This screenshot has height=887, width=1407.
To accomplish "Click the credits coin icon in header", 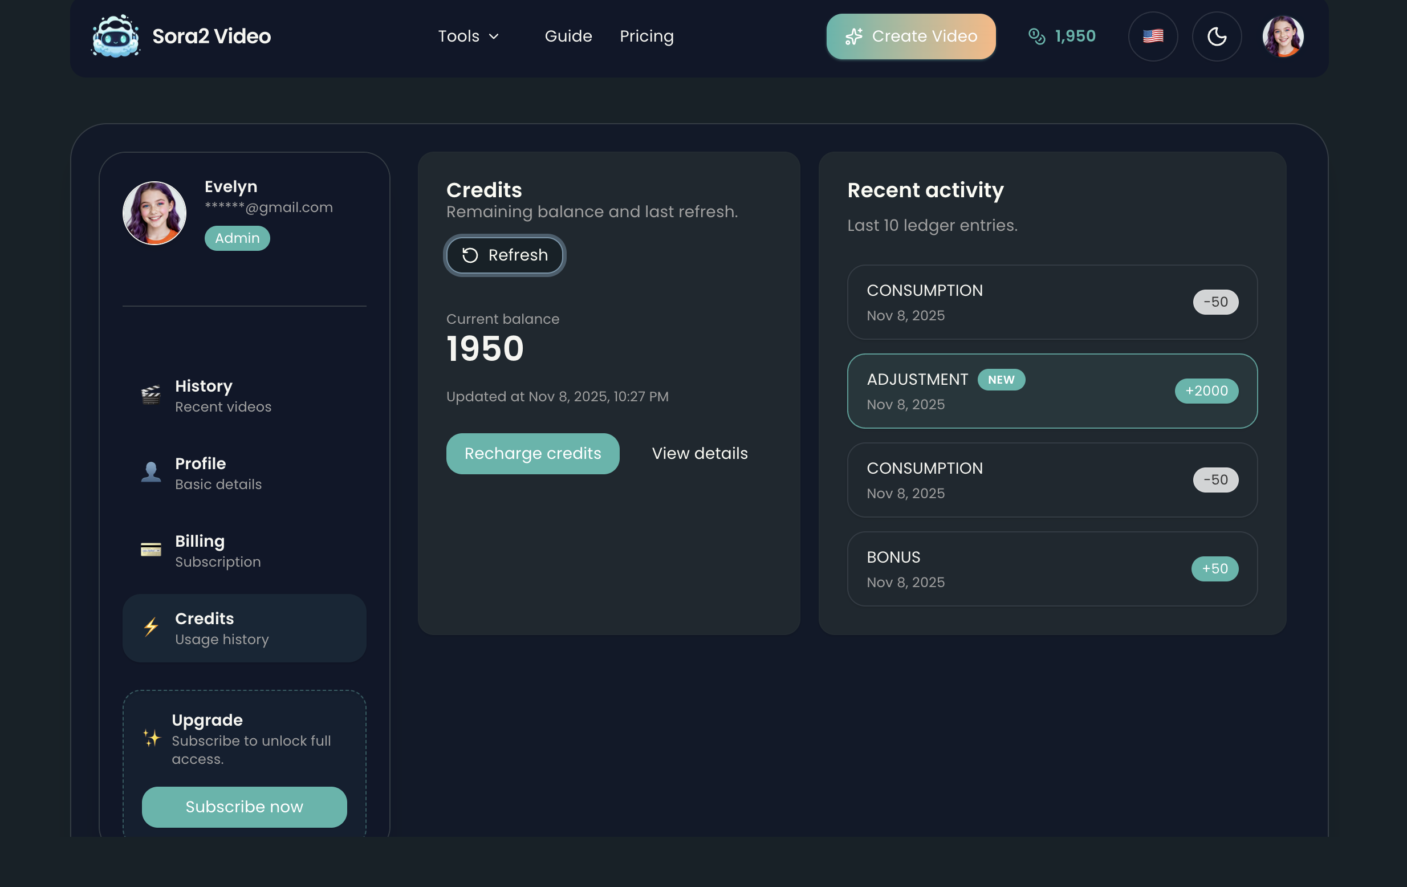I will [1036, 36].
